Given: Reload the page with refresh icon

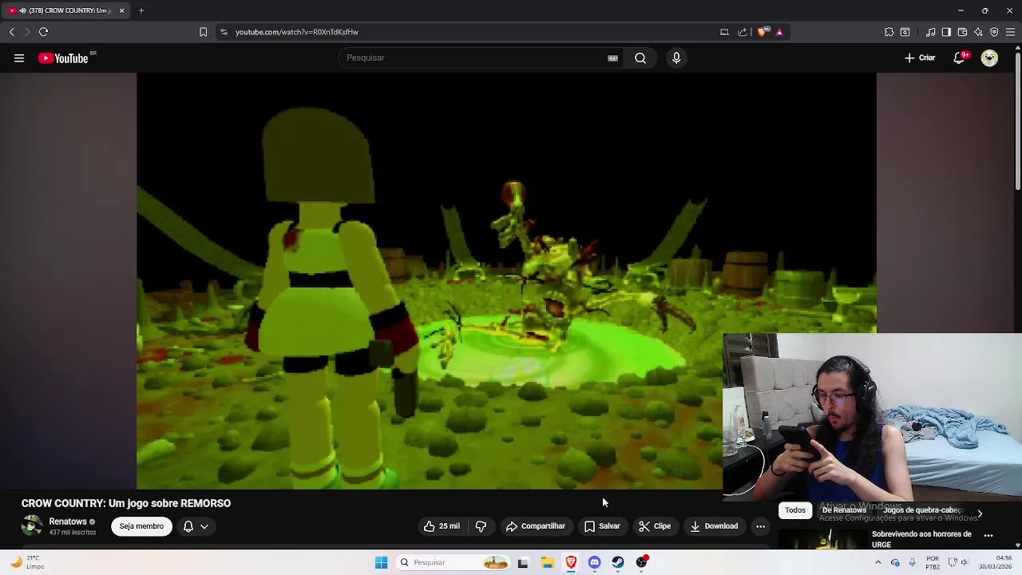Looking at the screenshot, I should (44, 32).
